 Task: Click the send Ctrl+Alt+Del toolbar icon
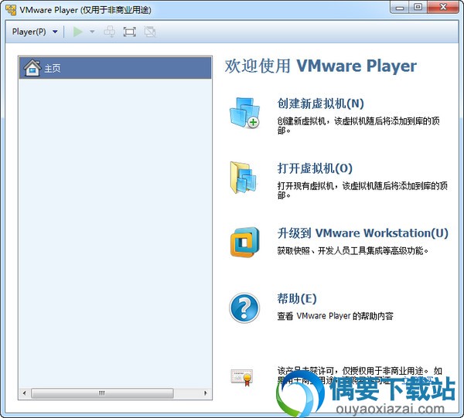110,32
